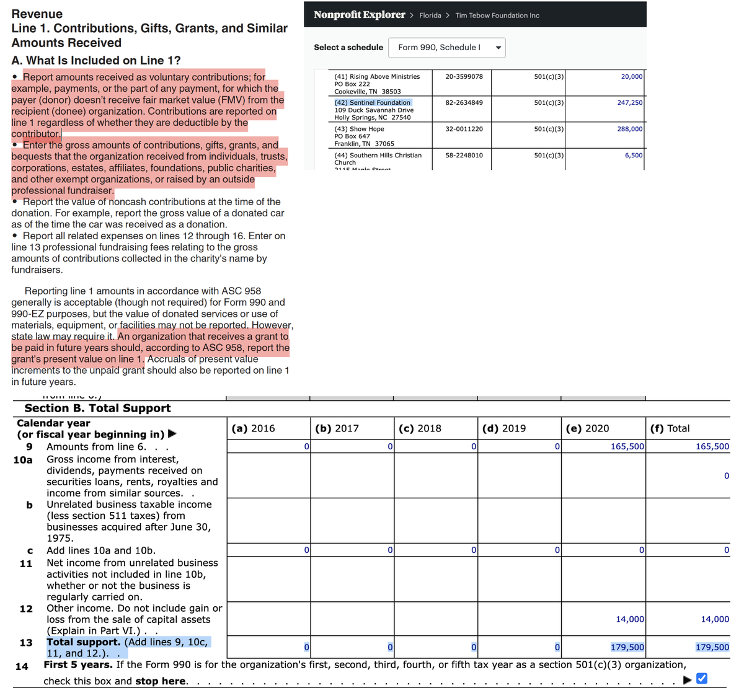Click the (d) 2019 column header
The width and height of the screenshot is (744, 688).
point(504,428)
